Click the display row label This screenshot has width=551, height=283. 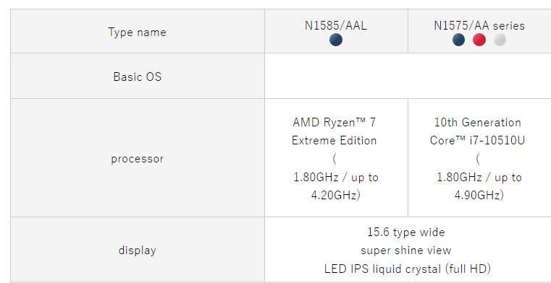click(x=137, y=251)
